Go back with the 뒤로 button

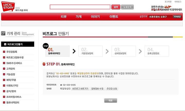[x=110, y=101]
